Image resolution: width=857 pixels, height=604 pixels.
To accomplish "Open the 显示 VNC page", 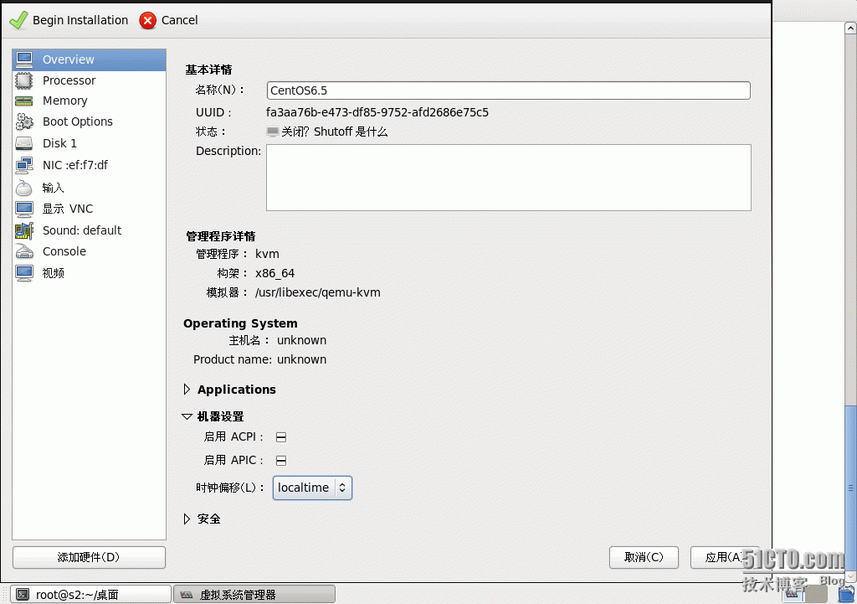I will tap(89, 209).
